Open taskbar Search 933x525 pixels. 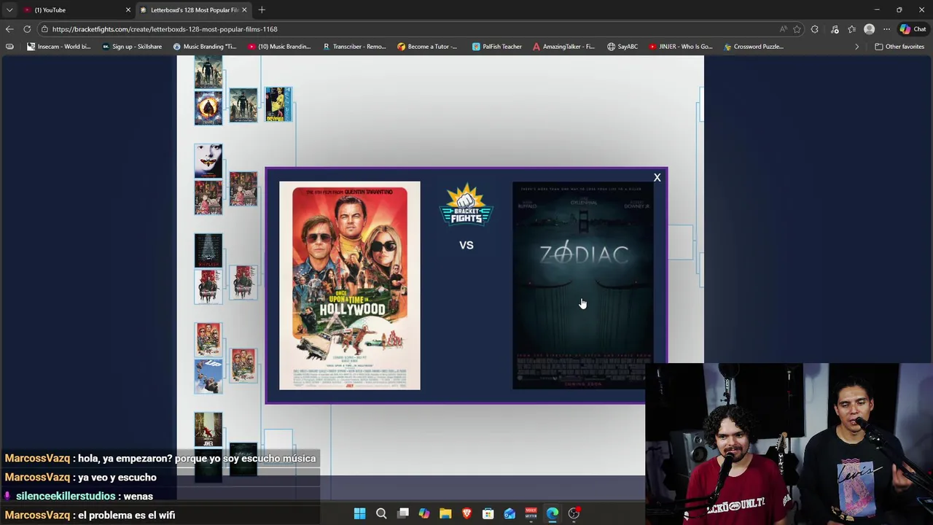pos(381,514)
